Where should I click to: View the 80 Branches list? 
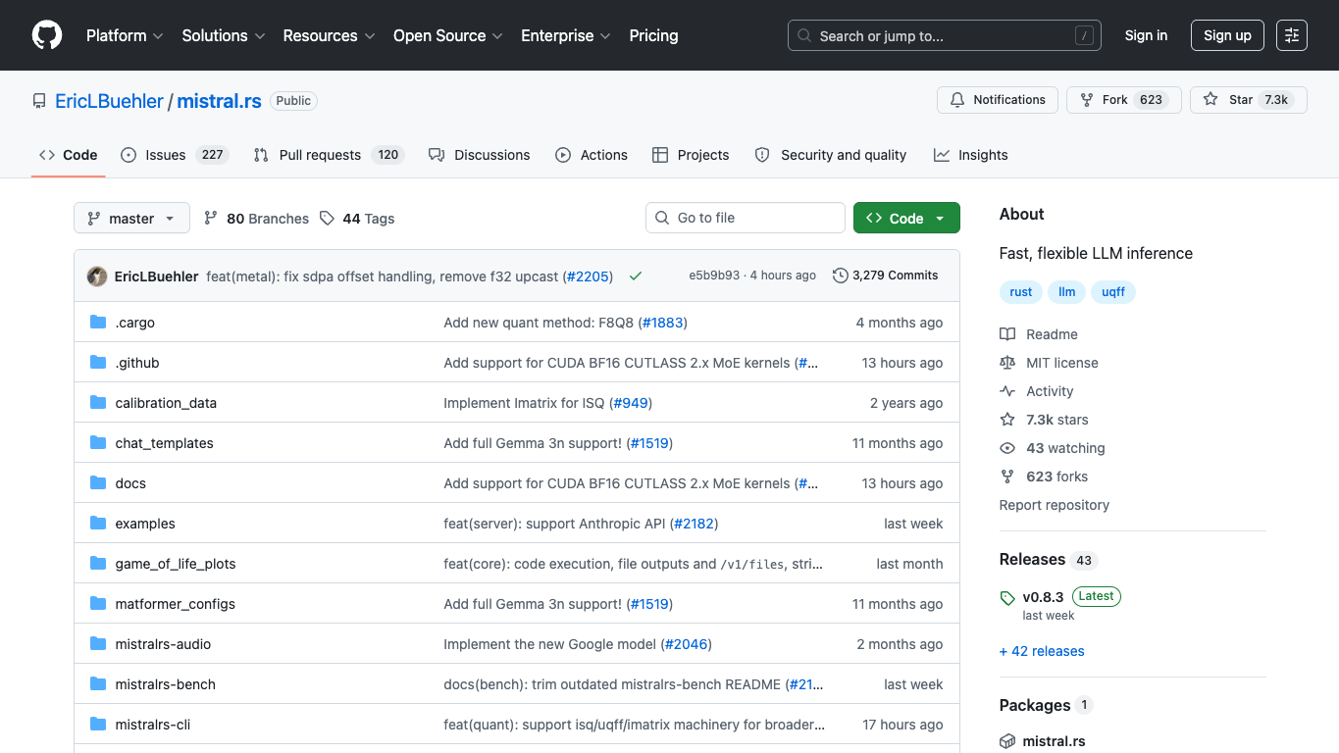pyautogui.click(x=257, y=219)
